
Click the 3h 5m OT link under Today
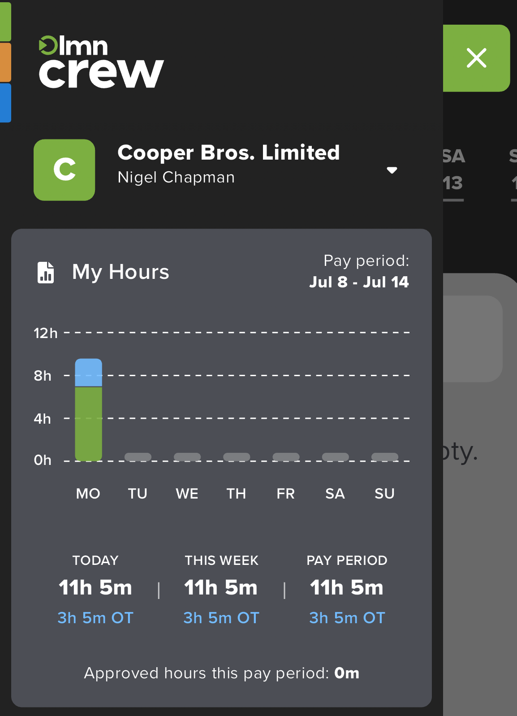point(95,617)
